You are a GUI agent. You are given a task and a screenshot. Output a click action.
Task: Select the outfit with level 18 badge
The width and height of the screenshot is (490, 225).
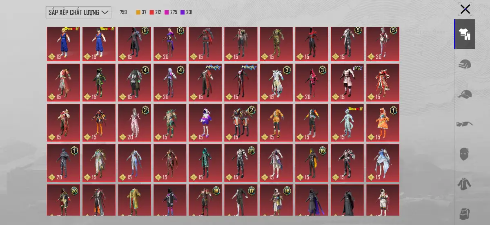(x=205, y=200)
